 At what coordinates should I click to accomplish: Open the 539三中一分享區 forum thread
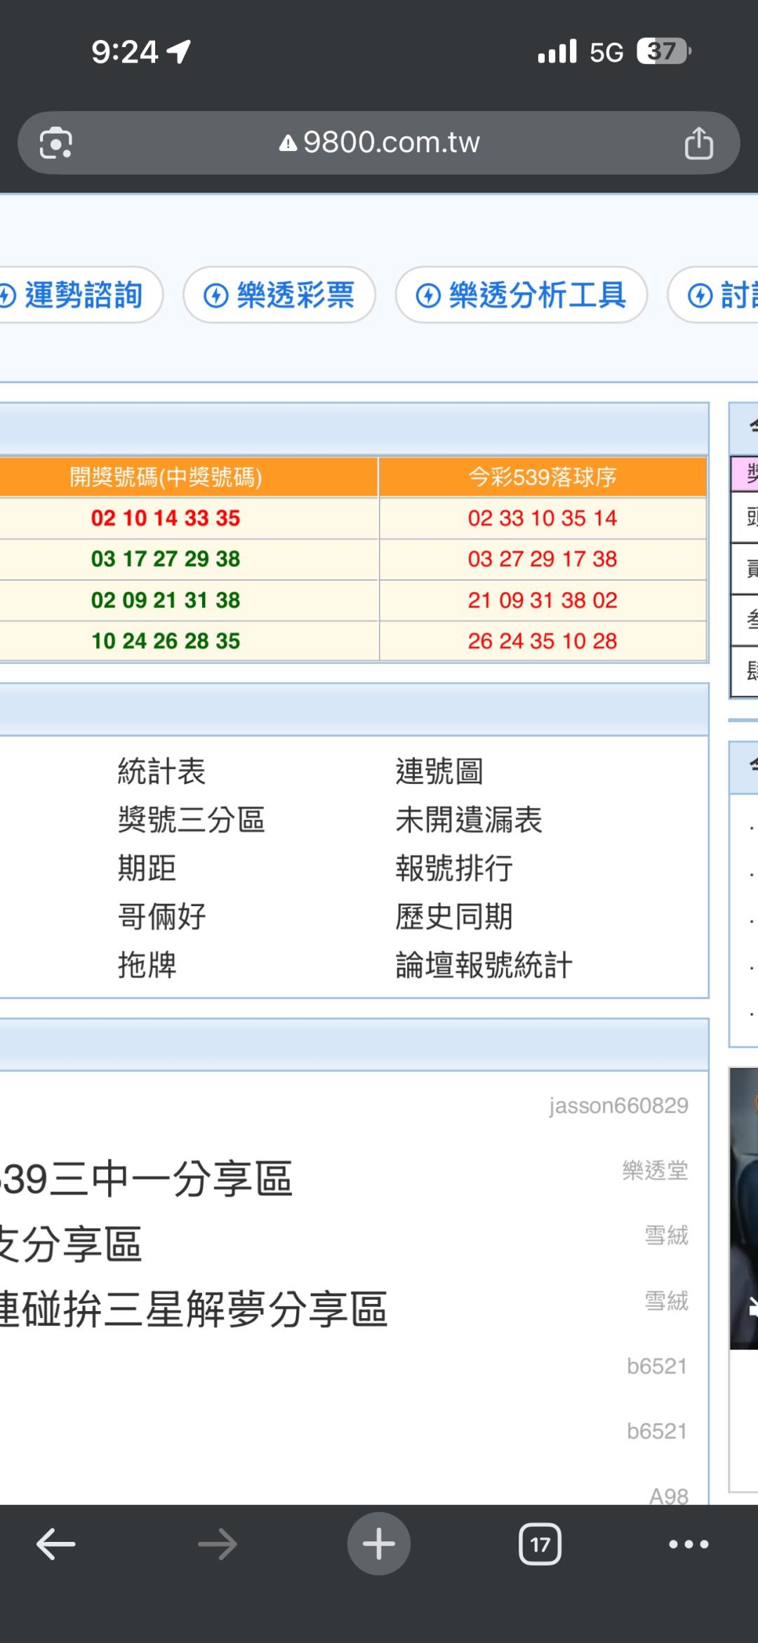click(146, 1179)
